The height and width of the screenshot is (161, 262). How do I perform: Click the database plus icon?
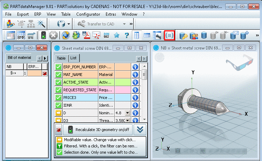coord(245,35)
